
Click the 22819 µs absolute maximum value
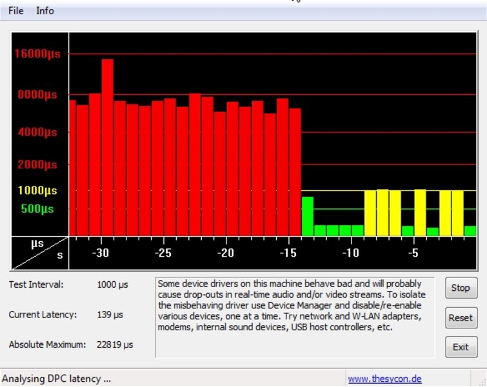point(115,344)
